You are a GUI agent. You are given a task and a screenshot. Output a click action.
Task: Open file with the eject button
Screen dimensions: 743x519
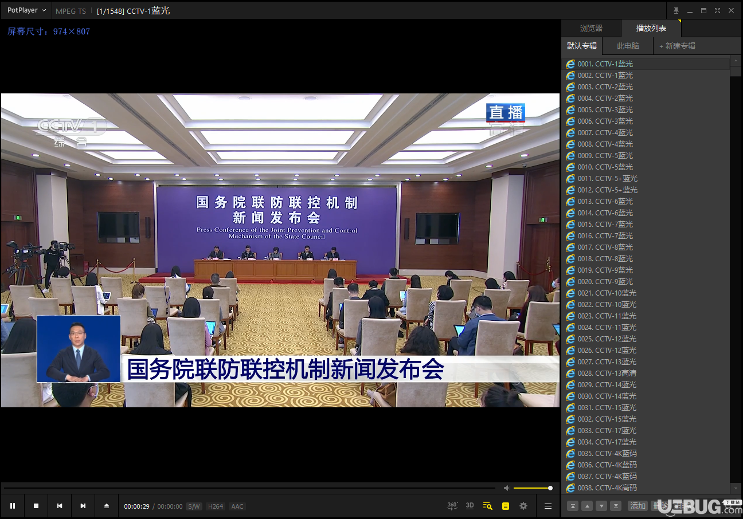pos(106,506)
